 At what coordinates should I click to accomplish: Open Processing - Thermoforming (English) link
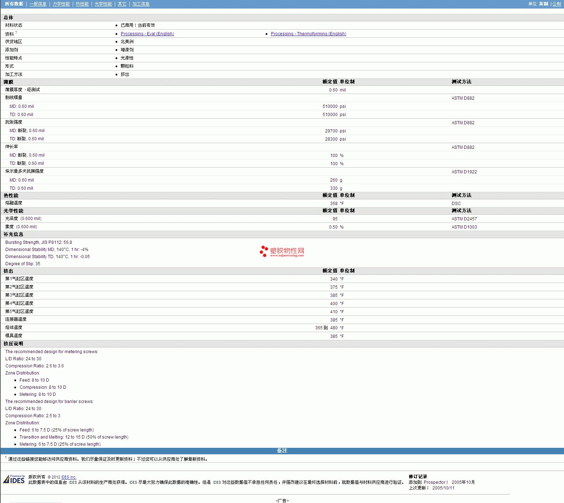308,34
